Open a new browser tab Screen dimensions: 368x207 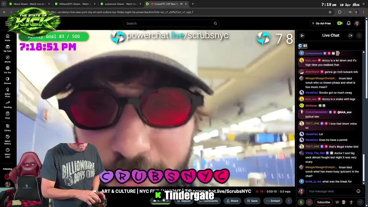[x=193, y=4]
